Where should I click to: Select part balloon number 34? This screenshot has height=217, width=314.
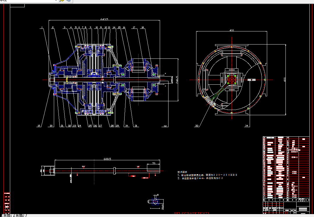click(x=246, y=126)
